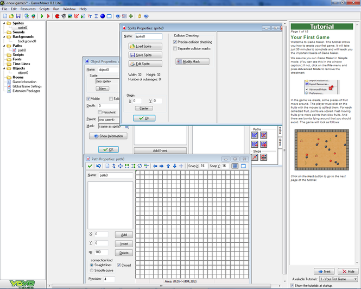Center the path using the blue cross icon

[x=181, y=166]
